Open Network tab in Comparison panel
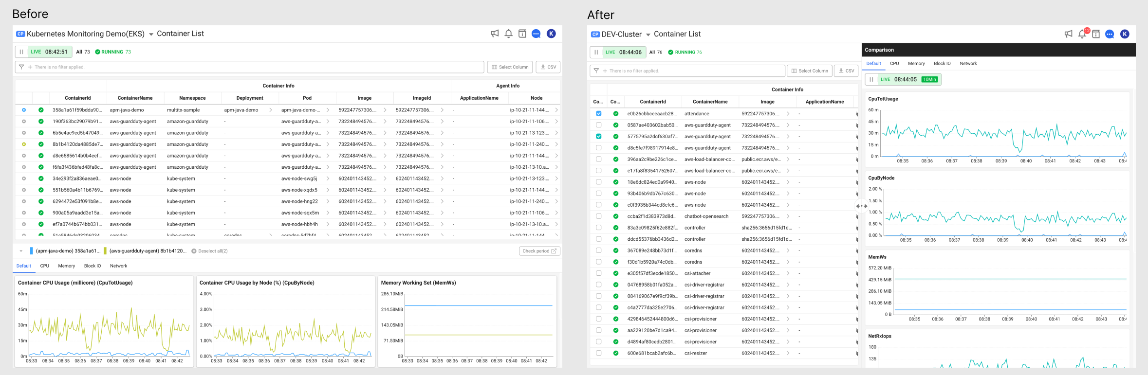1148x375 pixels. point(968,64)
